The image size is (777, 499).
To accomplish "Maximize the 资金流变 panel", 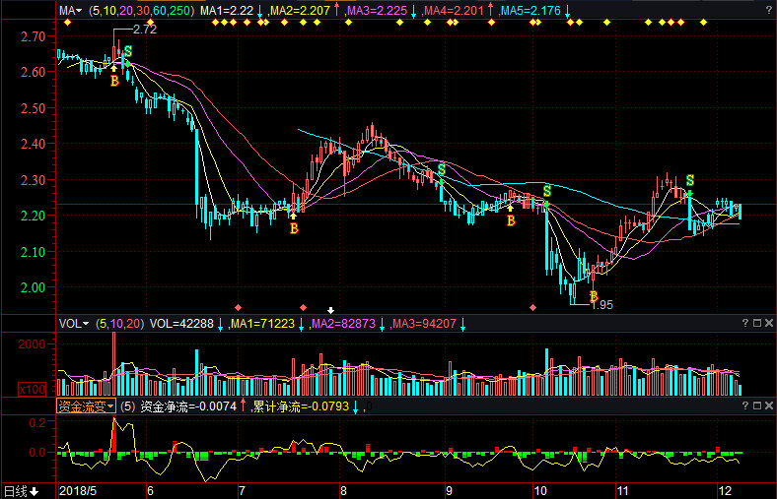I will 755,405.
